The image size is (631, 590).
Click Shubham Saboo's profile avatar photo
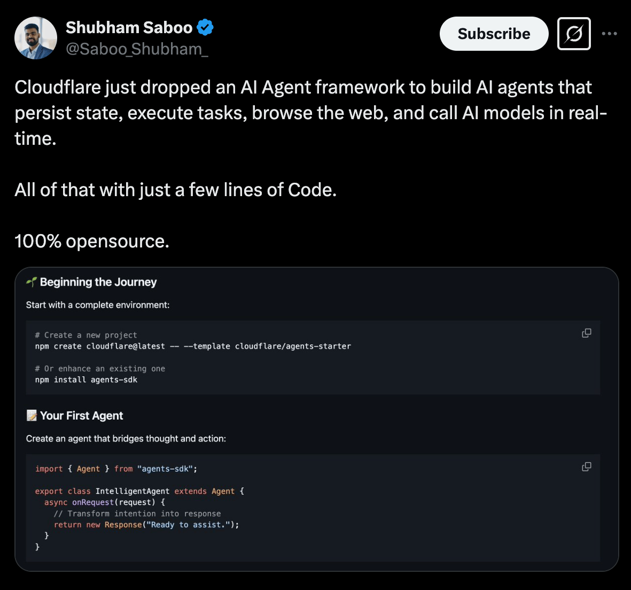(x=36, y=38)
